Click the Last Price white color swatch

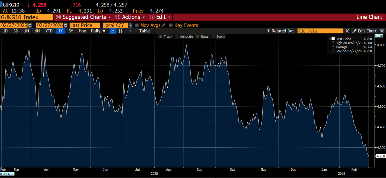[333, 39]
